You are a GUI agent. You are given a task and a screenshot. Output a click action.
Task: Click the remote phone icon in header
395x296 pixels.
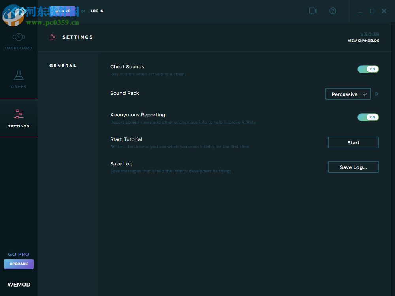(x=313, y=11)
